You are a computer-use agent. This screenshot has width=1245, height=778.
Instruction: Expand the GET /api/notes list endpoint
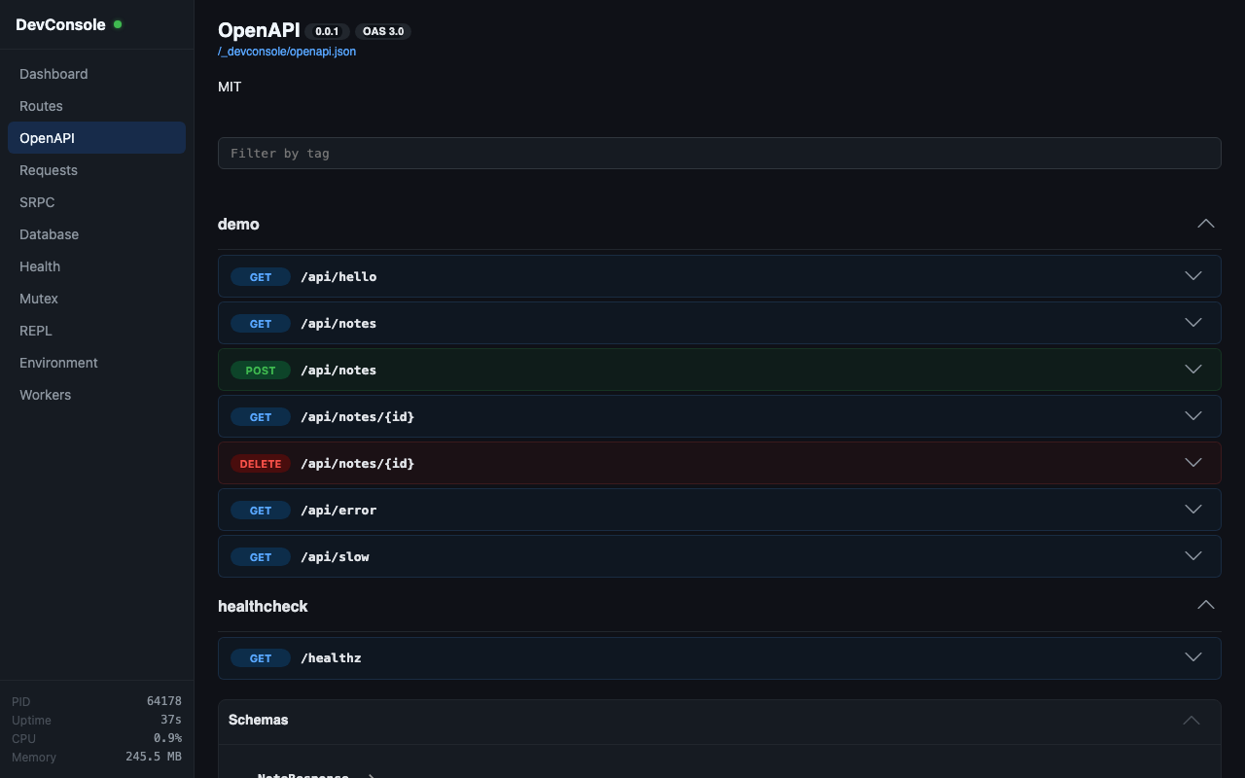coord(1193,323)
